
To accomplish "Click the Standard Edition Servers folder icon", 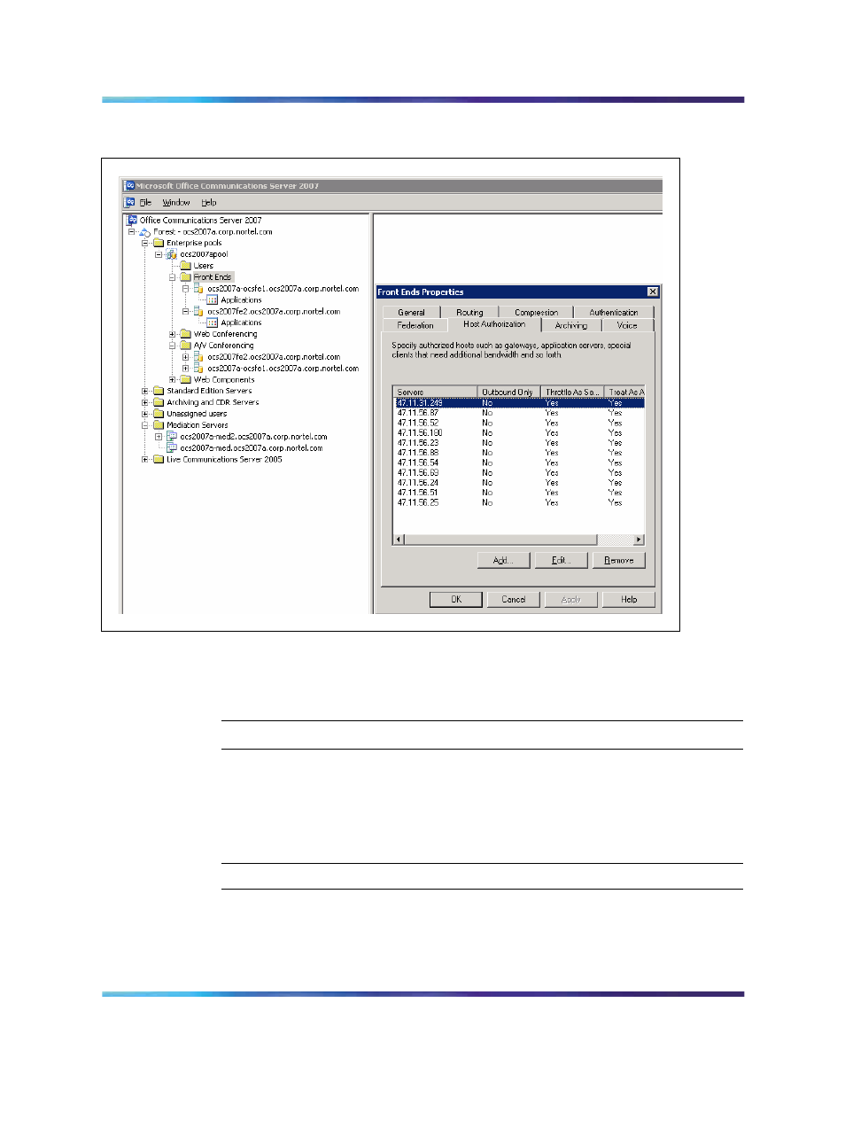I will pyautogui.click(x=159, y=391).
